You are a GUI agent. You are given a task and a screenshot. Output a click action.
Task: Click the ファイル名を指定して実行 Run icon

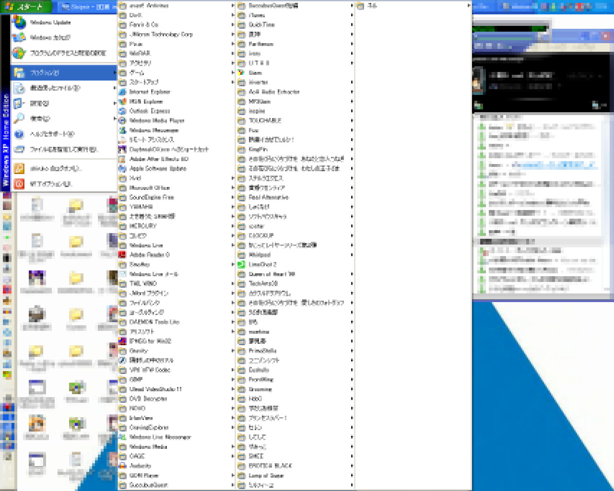(19, 149)
